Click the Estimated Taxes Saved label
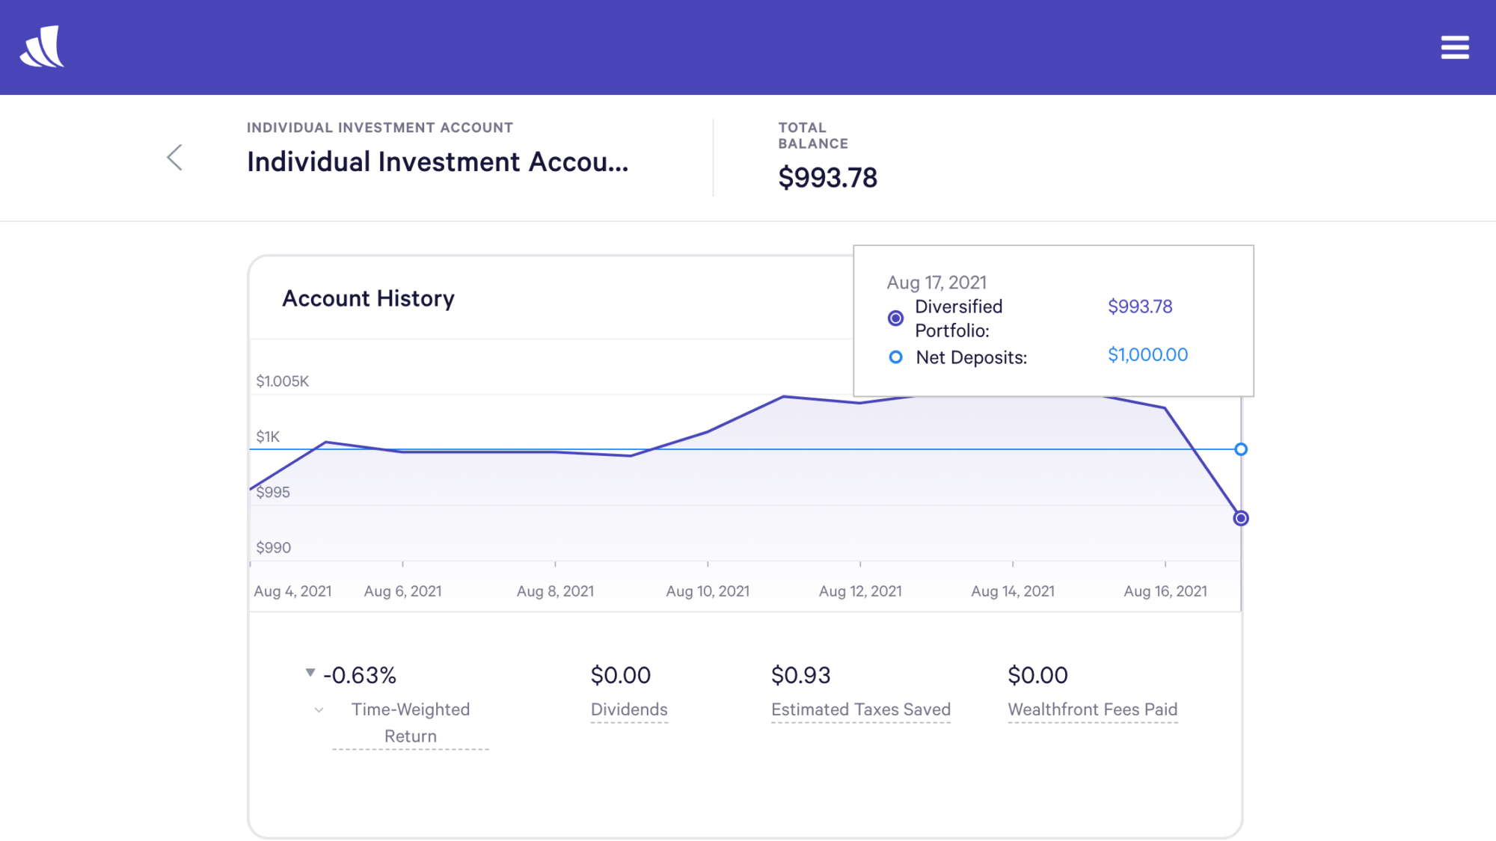The width and height of the screenshot is (1496, 841). (x=860, y=709)
